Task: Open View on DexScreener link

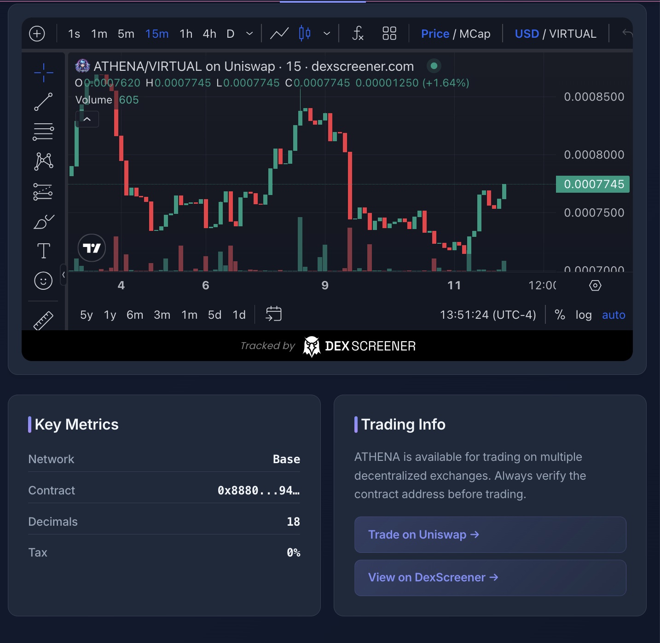Action: coord(490,577)
